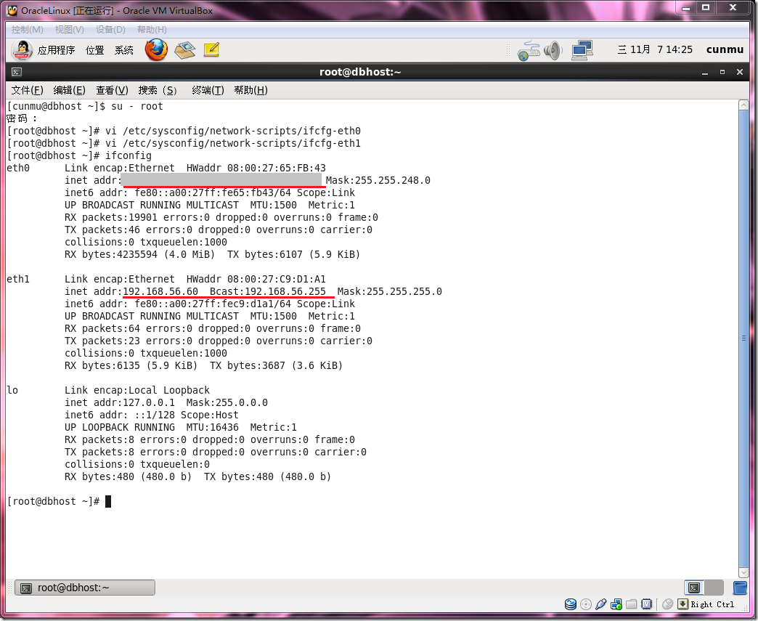Click the terminal prompt cursor line
Image resolution: width=758 pixels, height=621 pixels.
(59, 502)
